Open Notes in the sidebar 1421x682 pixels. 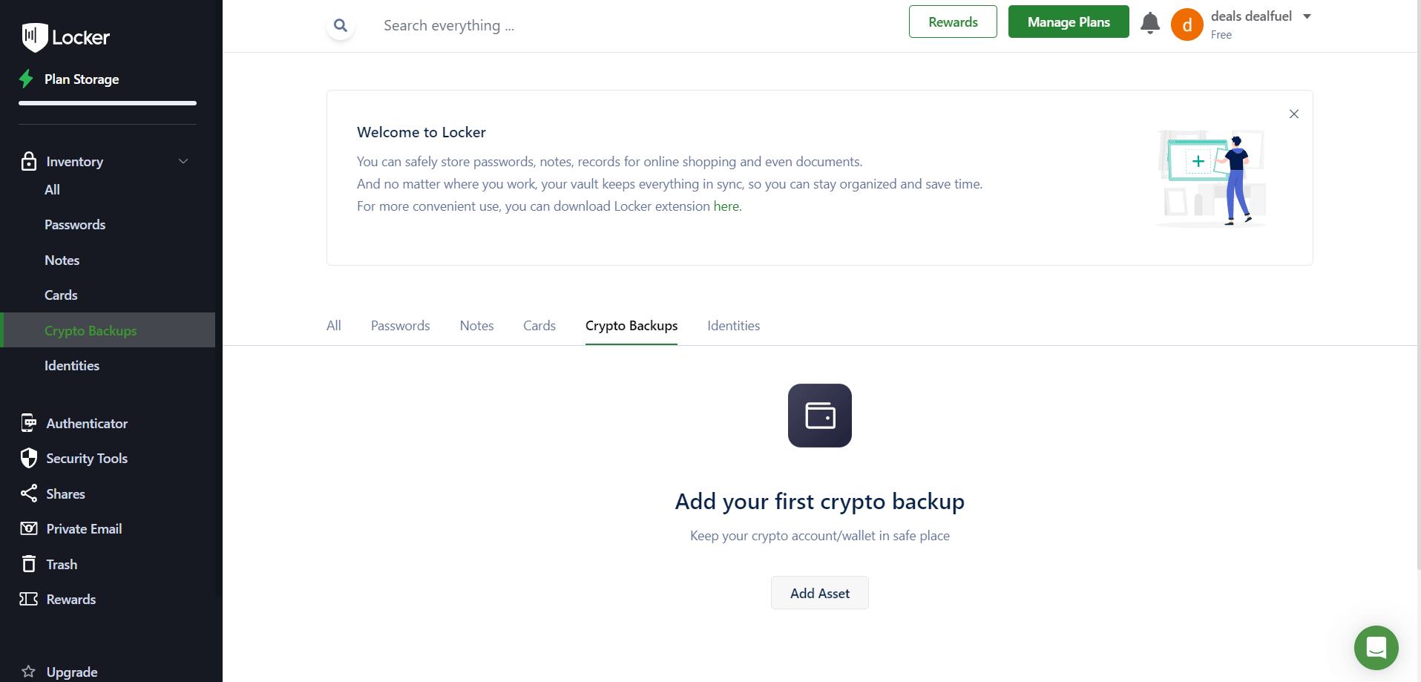point(62,260)
